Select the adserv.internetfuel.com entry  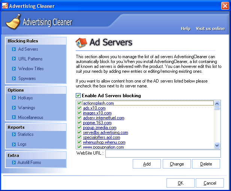(103, 118)
